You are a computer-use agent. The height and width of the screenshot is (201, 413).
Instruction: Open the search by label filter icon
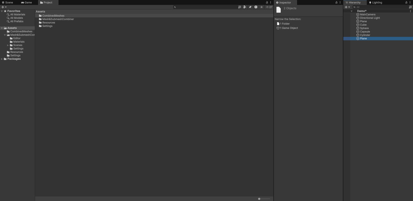(x=250, y=7)
